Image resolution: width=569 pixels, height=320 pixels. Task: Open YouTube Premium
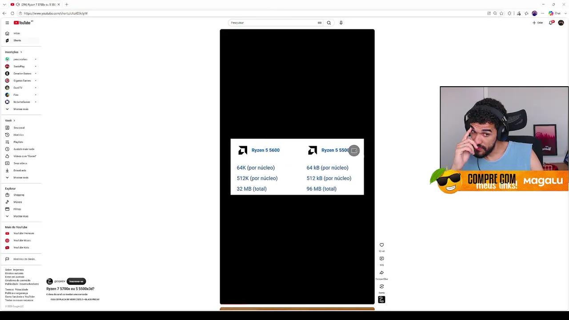(24, 233)
